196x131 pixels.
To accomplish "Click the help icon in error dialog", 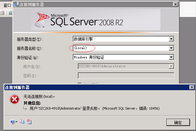I will click(12, 122).
